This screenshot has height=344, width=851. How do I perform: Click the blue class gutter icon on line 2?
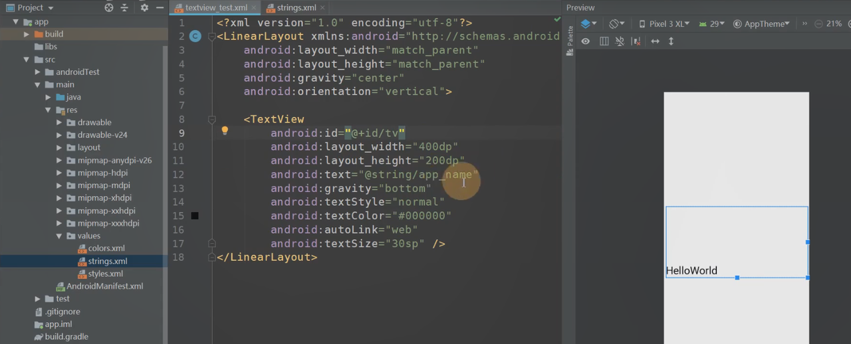(x=195, y=37)
